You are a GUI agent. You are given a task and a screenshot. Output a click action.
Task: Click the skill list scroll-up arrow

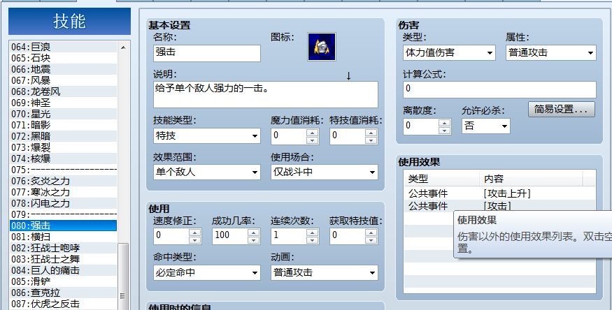click(x=123, y=47)
